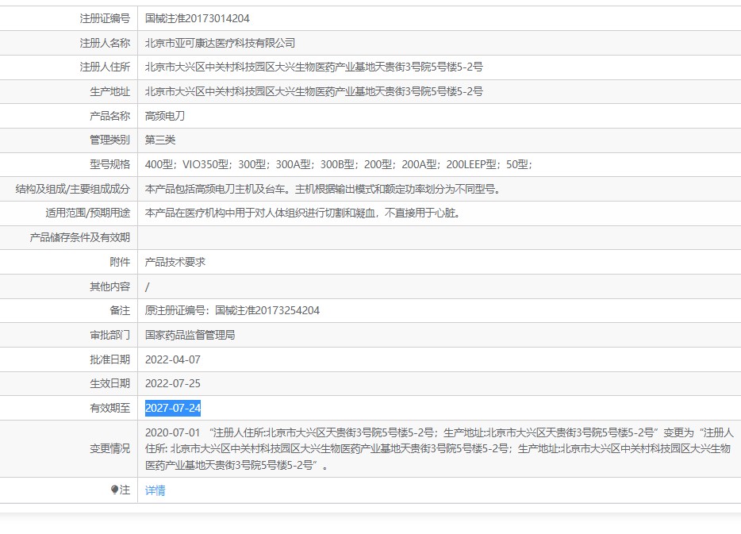Click approval date 2022-04-07
The width and height of the screenshot is (741, 534).
pyautogui.click(x=173, y=359)
